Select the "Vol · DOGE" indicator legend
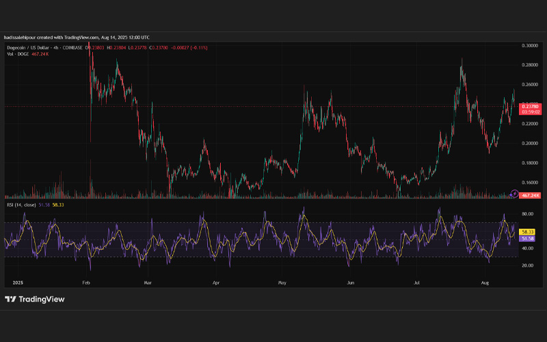 (18, 54)
